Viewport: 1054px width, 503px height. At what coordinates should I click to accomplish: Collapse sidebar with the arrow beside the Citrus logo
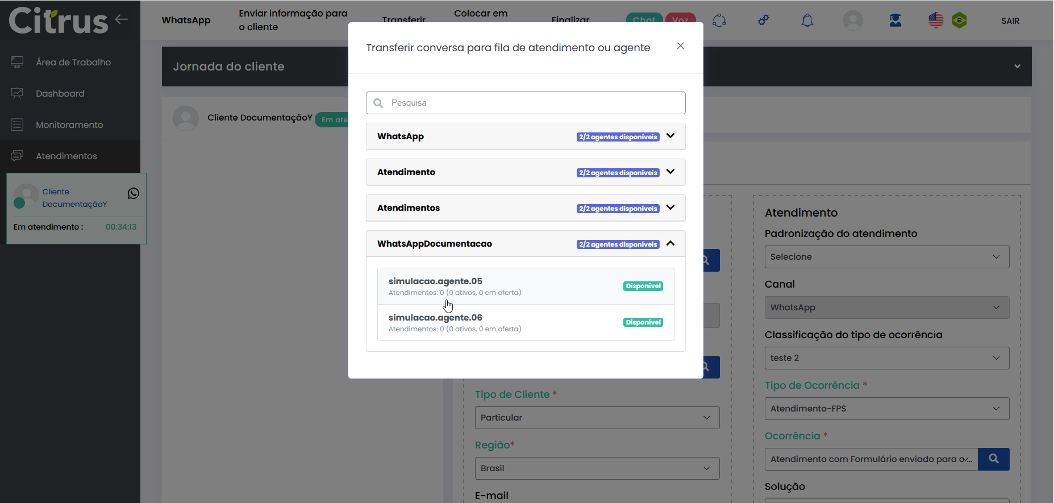(121, 19)
